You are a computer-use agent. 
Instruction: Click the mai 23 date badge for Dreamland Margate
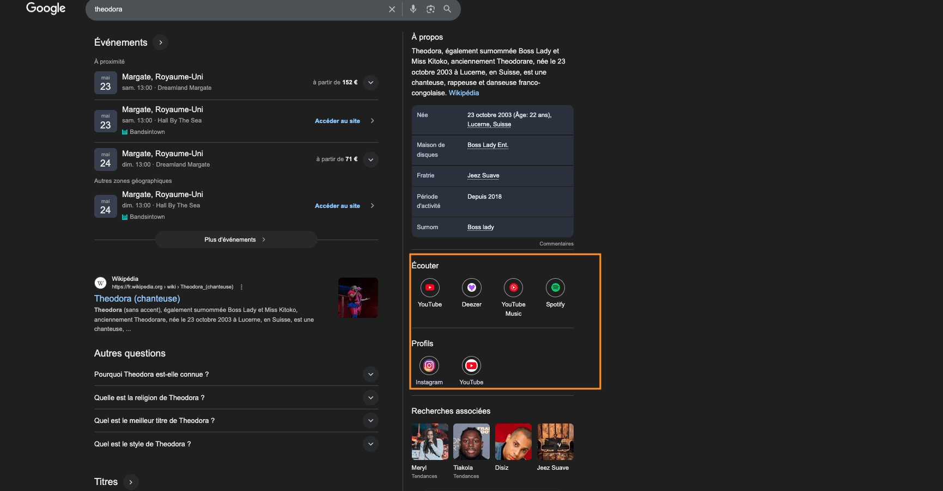point(106,83)
